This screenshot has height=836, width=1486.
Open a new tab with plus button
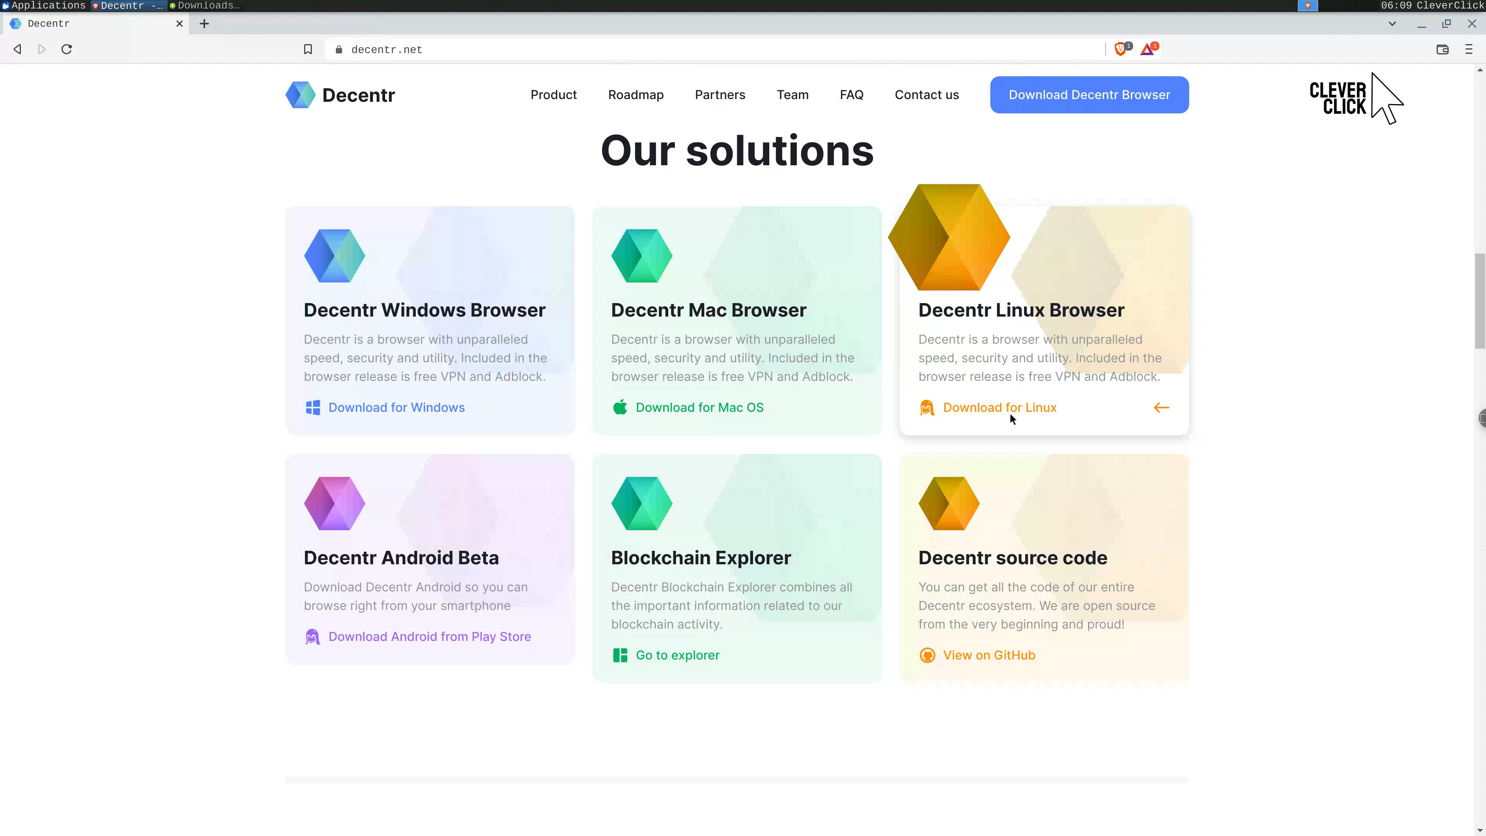204,24
